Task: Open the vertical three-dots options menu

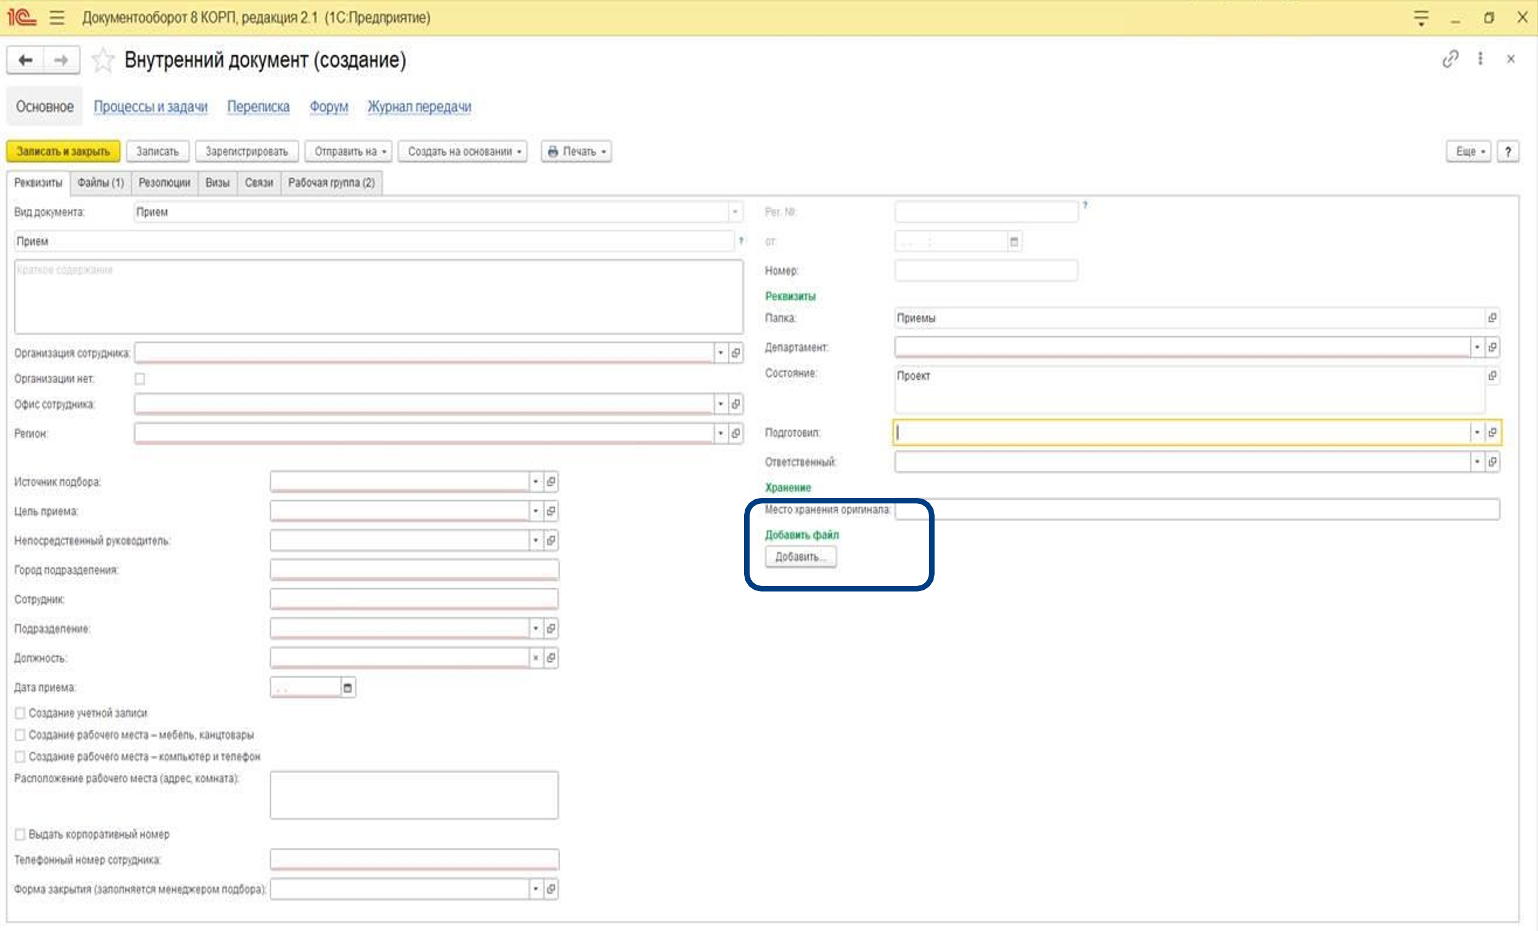Action: pyautogui.click(x=1480, y=59)
